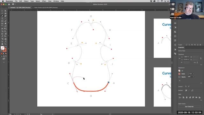The width and height of the screenshot is (204, 115).
Task: Choose the Lasso tool
Action: pos(5,13)
